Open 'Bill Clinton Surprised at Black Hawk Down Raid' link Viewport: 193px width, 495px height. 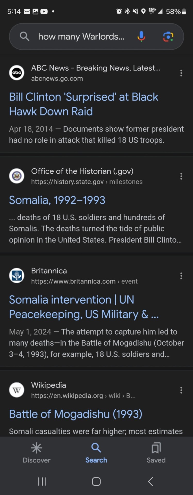83,104
